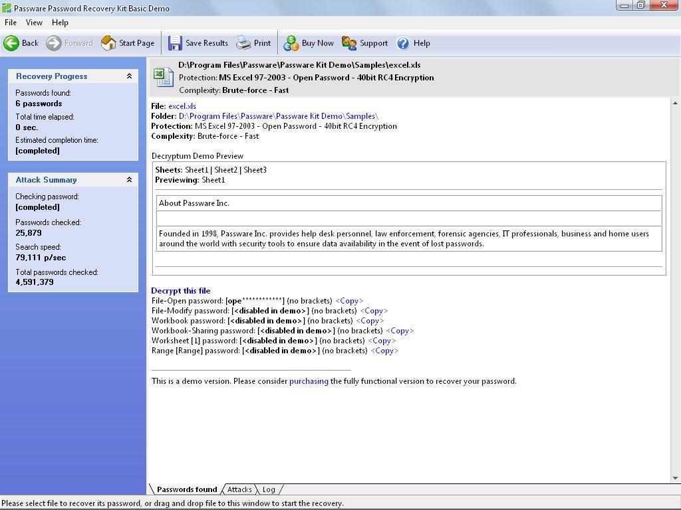Click the Passware app icon in title bar
The width and height of the screenshot is (681, 510).
click(x=7, y=8)
